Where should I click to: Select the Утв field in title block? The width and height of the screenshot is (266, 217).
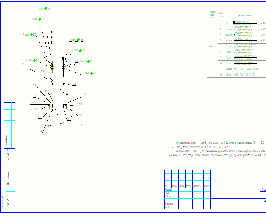(167, 207)
